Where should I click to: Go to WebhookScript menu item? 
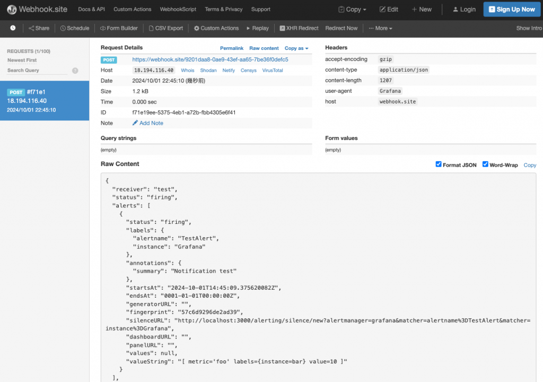pyautogui.click(x=178, y=10)
